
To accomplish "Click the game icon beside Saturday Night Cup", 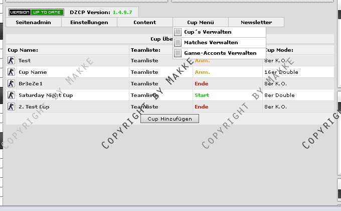I will pos(11,95).
